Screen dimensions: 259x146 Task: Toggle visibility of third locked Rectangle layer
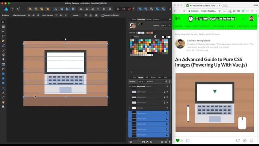pyautogui.click(x=167, y=103)
